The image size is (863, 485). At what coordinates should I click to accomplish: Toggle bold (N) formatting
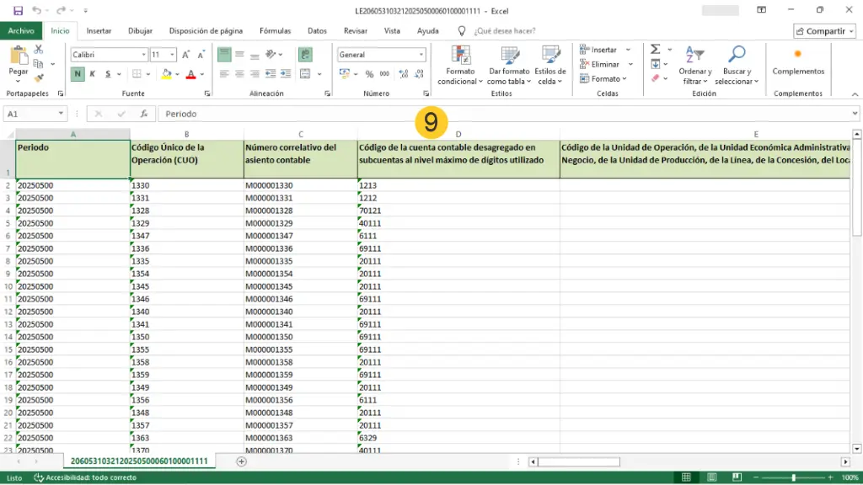[x=78, y=74]
